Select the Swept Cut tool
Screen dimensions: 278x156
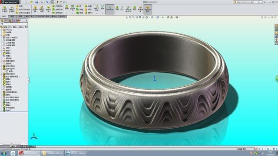coord(57,6)
